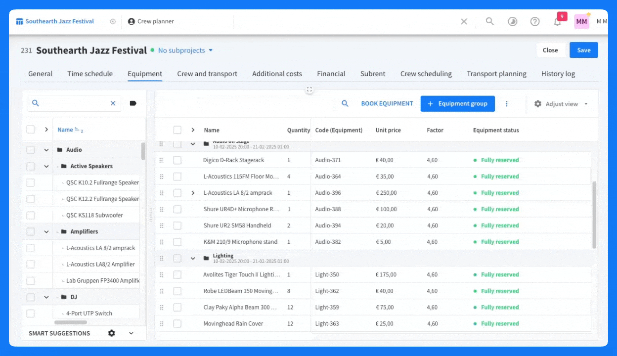Tick the select-all checkbox in left panel header

pyautogui.click(x=31, y=130)
